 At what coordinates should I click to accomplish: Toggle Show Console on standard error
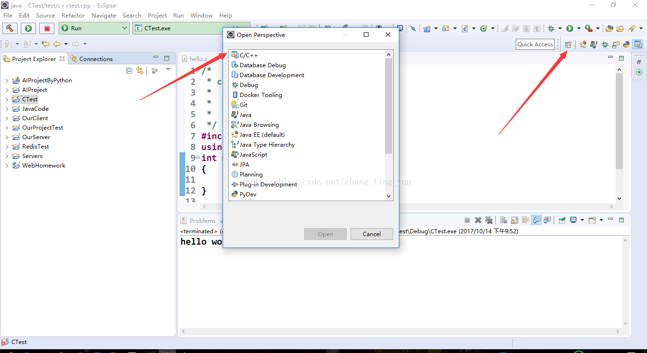(548, 220)
